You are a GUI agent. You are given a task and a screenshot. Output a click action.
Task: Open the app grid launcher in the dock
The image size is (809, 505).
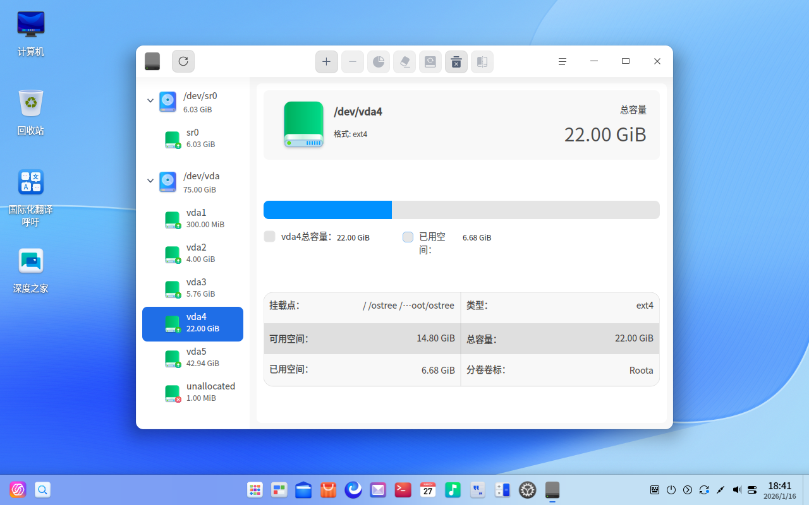255,490
